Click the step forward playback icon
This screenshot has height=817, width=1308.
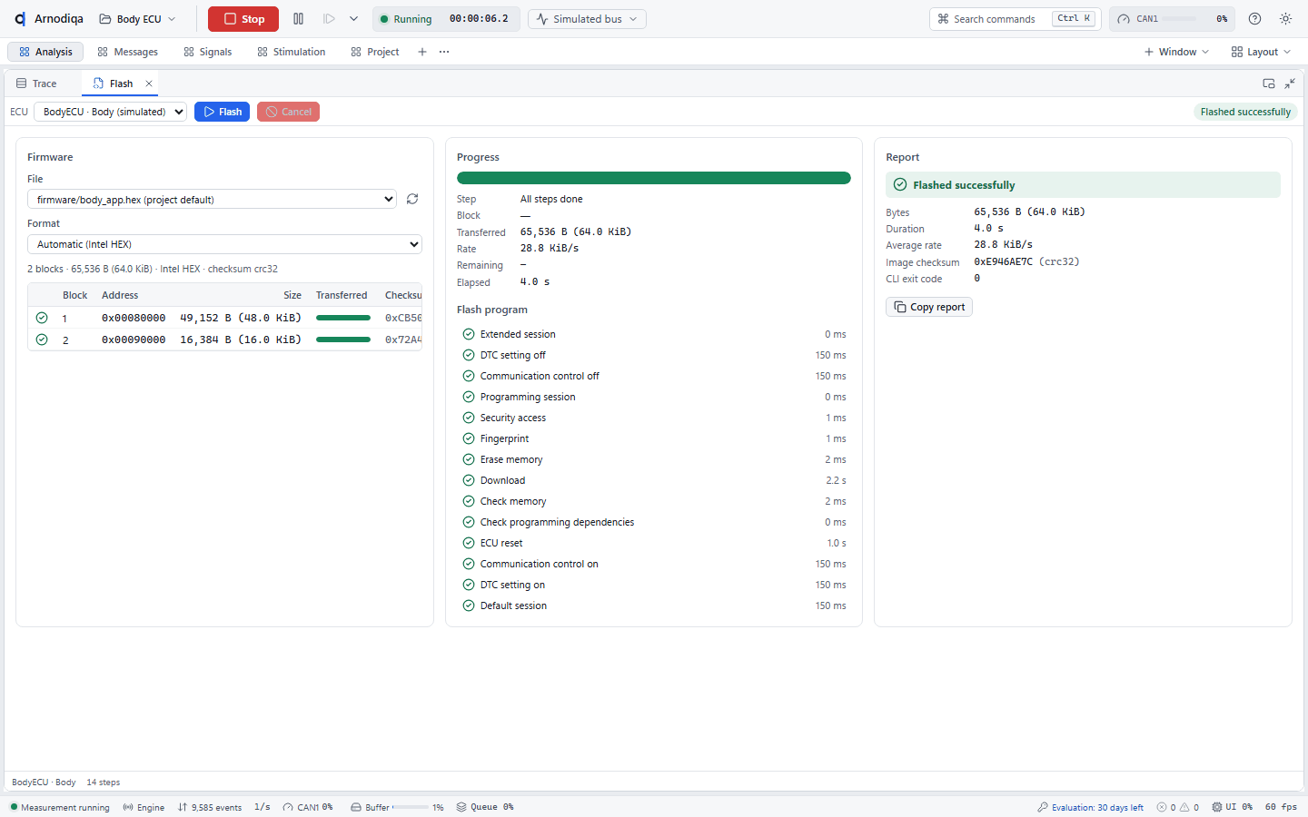329,19
